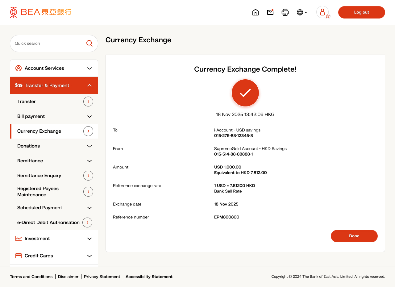
Task: Expand the Credit Cards section
Action: pyautogui.click(x=54, y=256)
